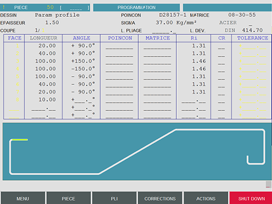The image size is (272, 204).
Task: Select face 7 angle - 90.0°
Action: (83, 92)
